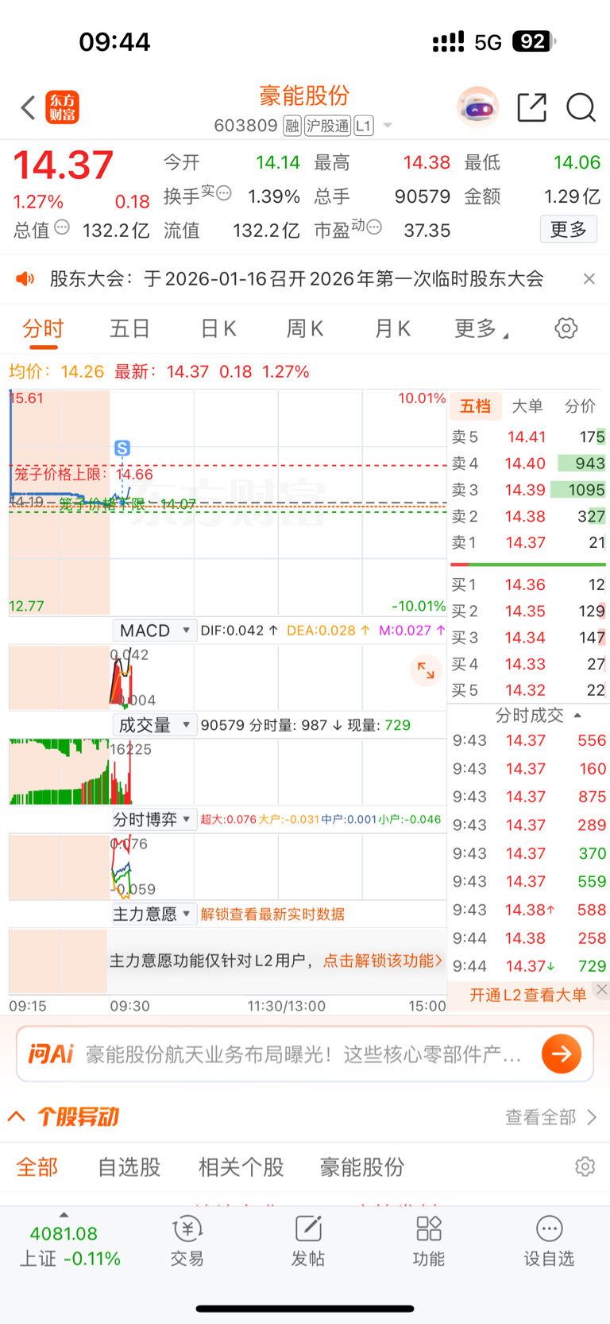The width and height of the screenshot is (610, 1324).
Task: Tap the 总值 info bubble icon
Action: 62,227
